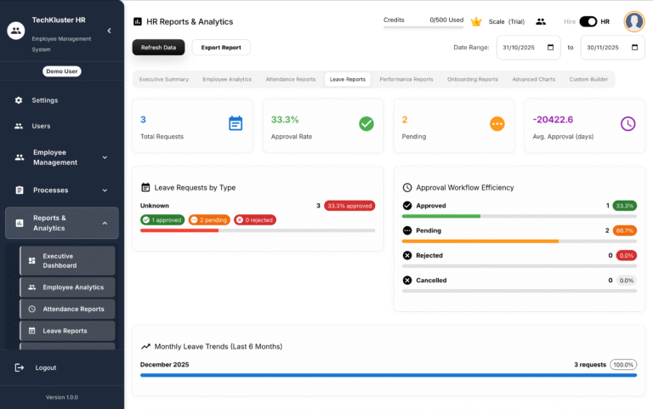653x409 pixels.
Task: Toggle the Hire/HR mode switch
Action: 588,21
